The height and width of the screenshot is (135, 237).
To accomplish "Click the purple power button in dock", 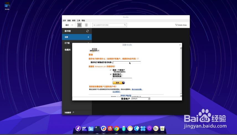I will click(149, 129).
